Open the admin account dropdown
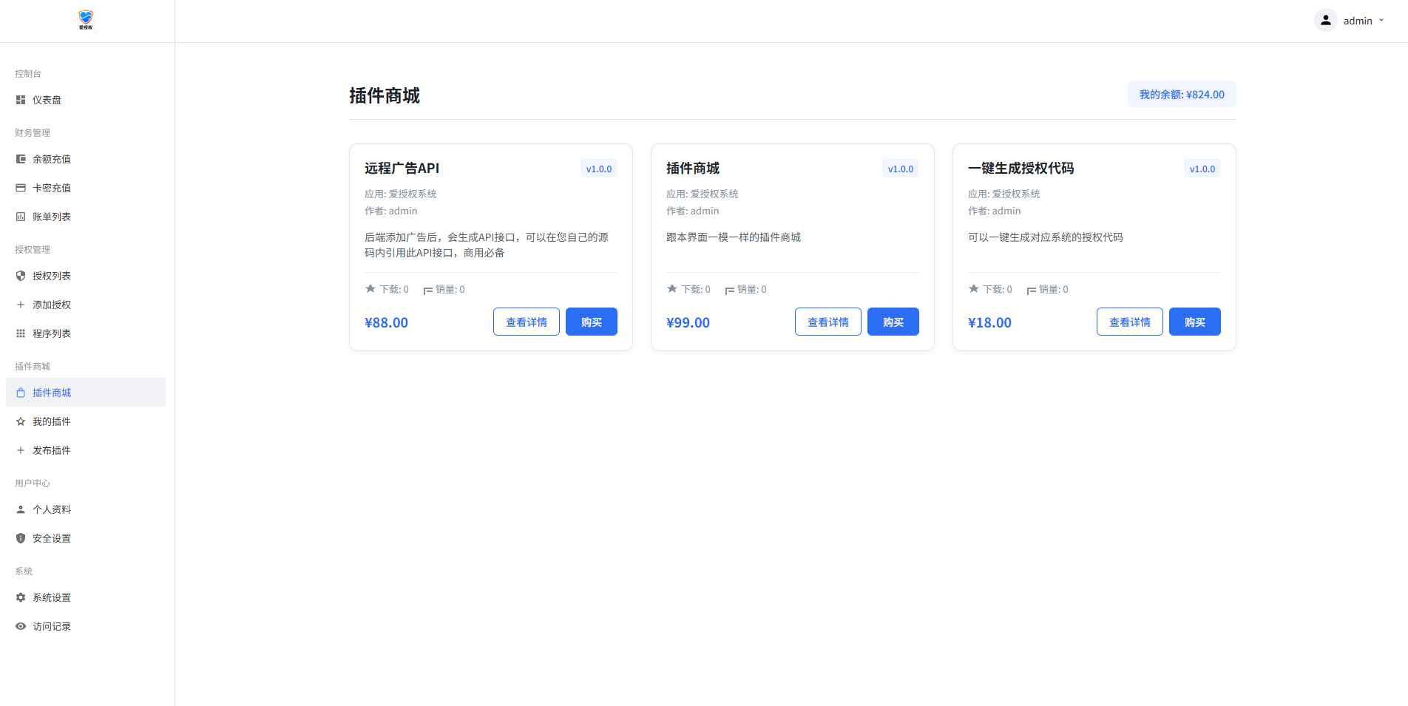 pos(1358,21)
